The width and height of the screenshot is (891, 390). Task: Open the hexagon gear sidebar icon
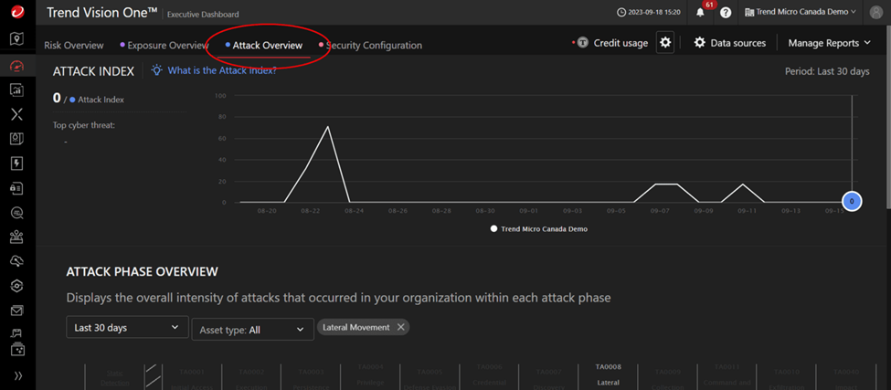coord(17,286)
